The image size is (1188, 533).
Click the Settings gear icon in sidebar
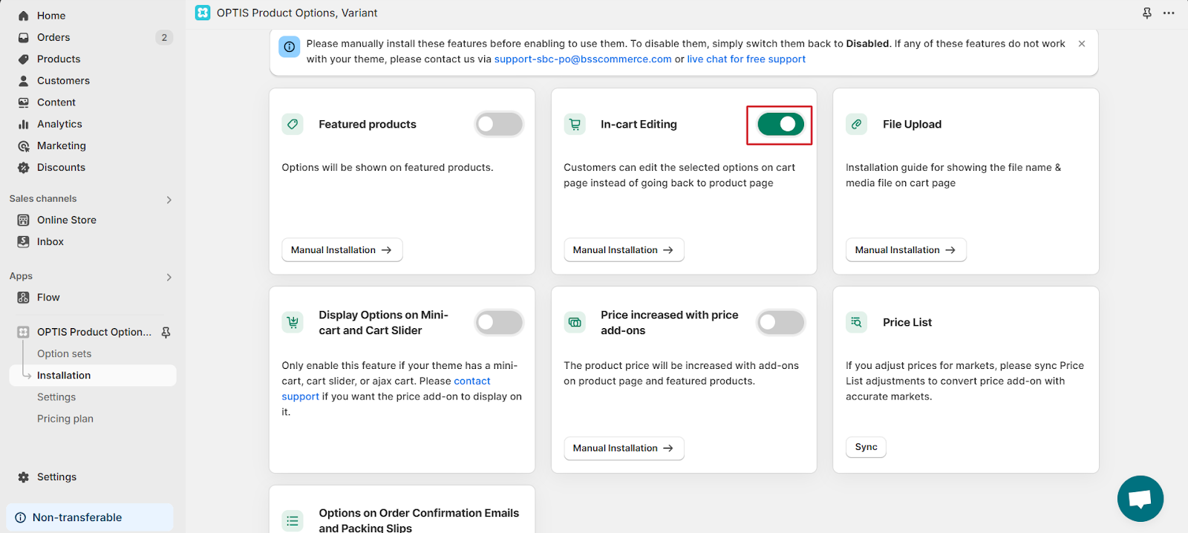coord(24,477)
